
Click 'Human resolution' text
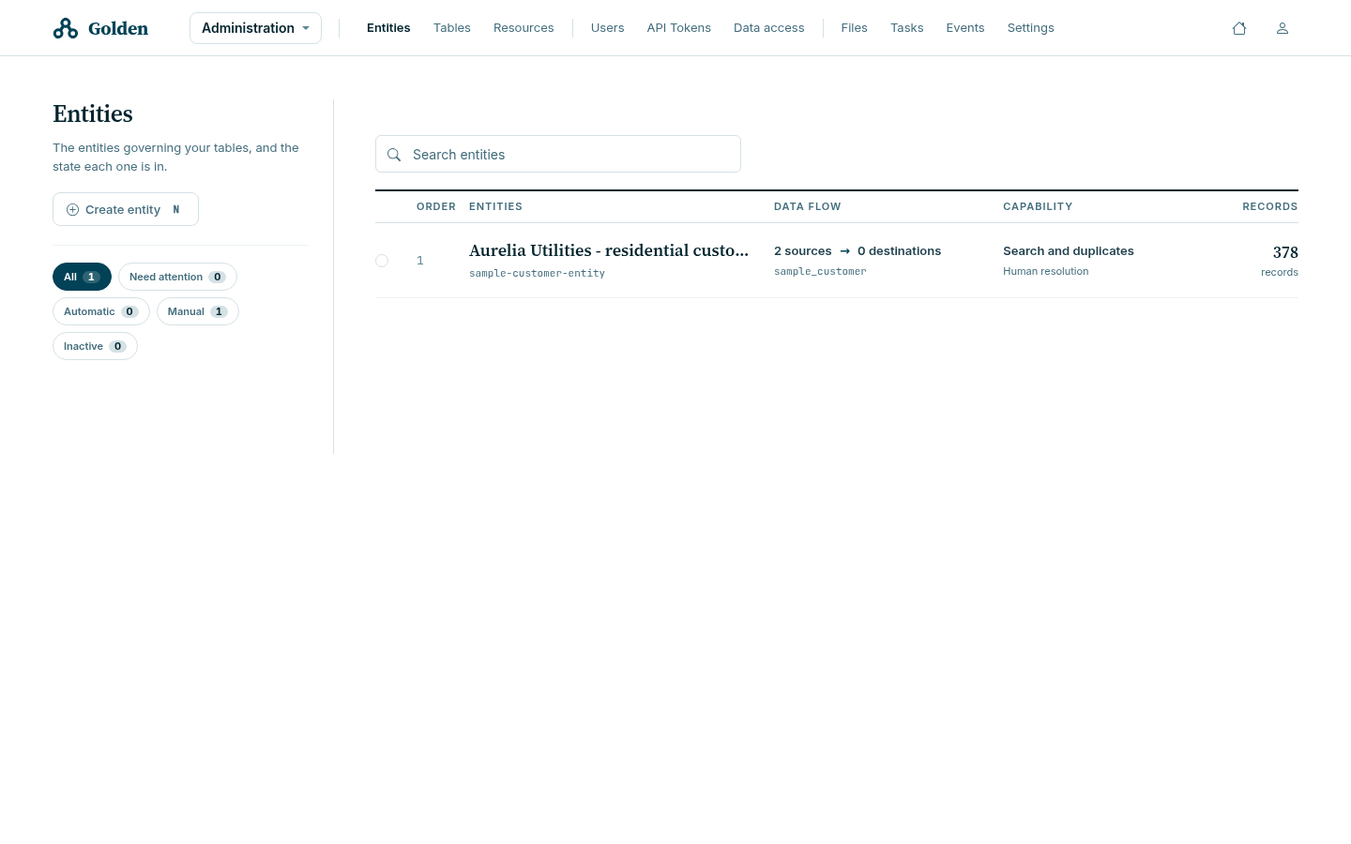[1046, 272]
